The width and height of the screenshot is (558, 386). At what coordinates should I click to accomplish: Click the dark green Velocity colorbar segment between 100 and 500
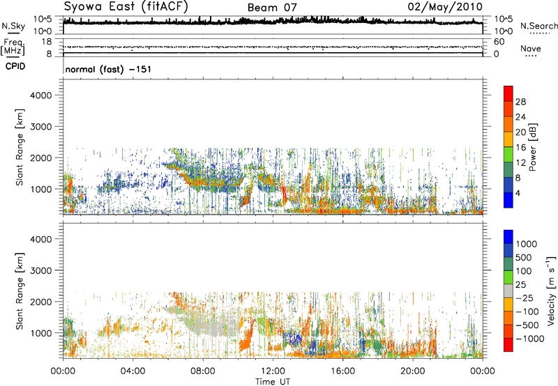508,264
